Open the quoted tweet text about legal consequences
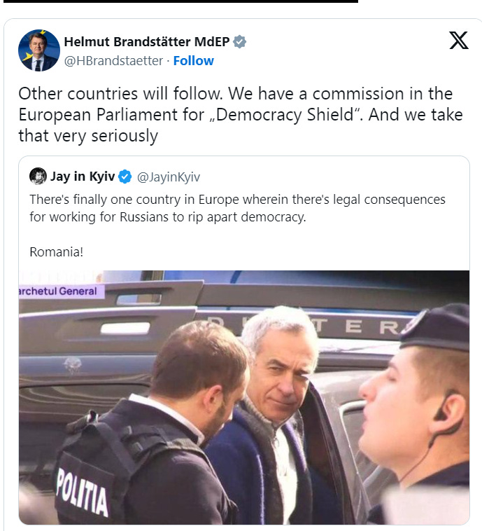This screenshot has width=482, height=531. [237, 208]
